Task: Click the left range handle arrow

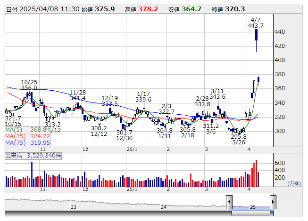Action: tap(229, 202)
